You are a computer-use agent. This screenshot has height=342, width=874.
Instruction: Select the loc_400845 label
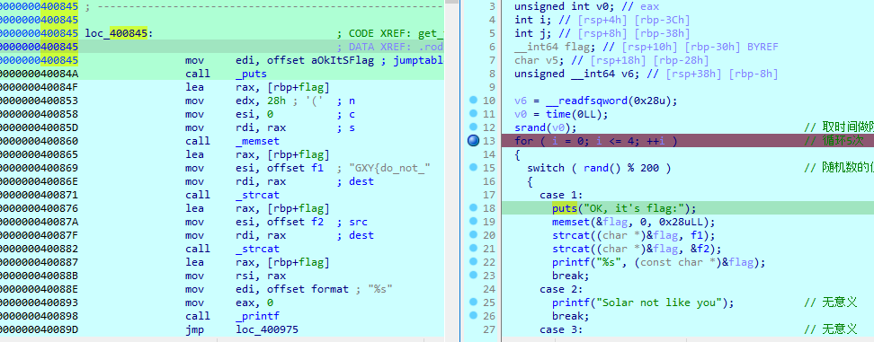click(117, 33)
